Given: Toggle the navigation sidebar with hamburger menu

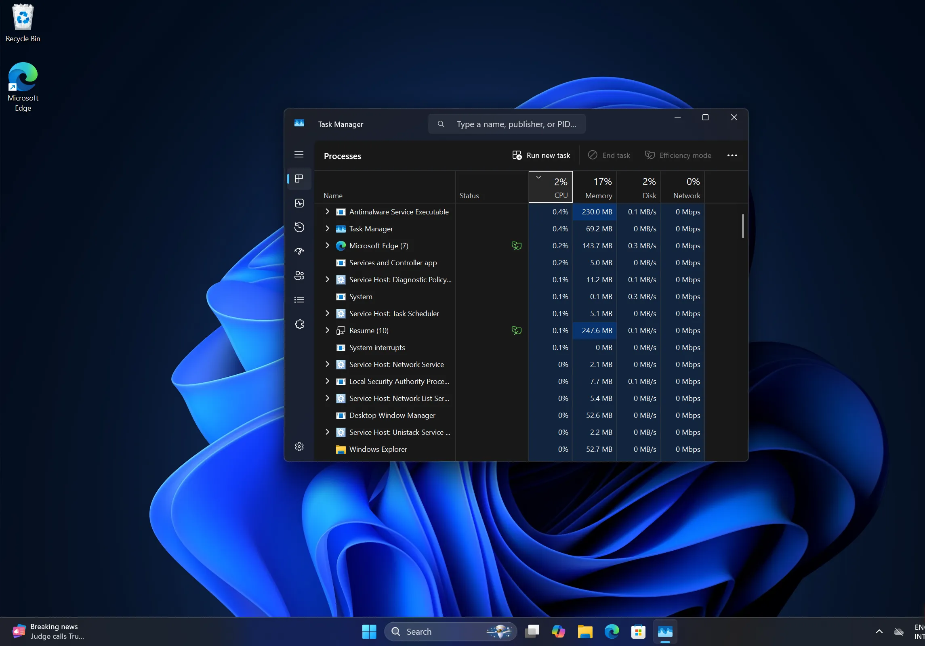Looking at the screenshot, I should tap(299, 155).
